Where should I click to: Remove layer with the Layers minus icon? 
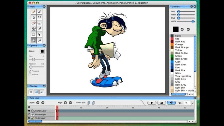(x=43, y=103)
